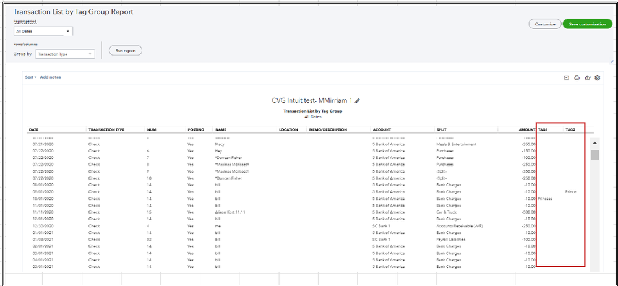This screenshot has width=618, height=286.
Task: Click the POSTING column header
Action: point(196,130)
